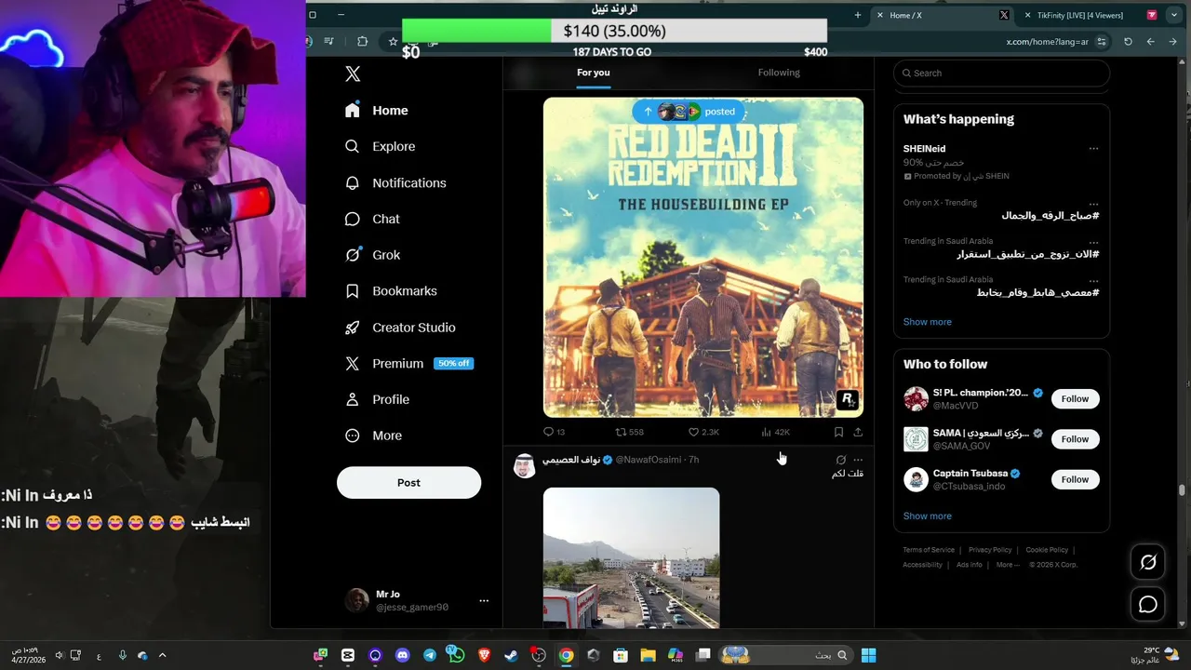Click the X search input field
The height and width of the screenshot is (670, 1191).
(x=1001, y=74)
